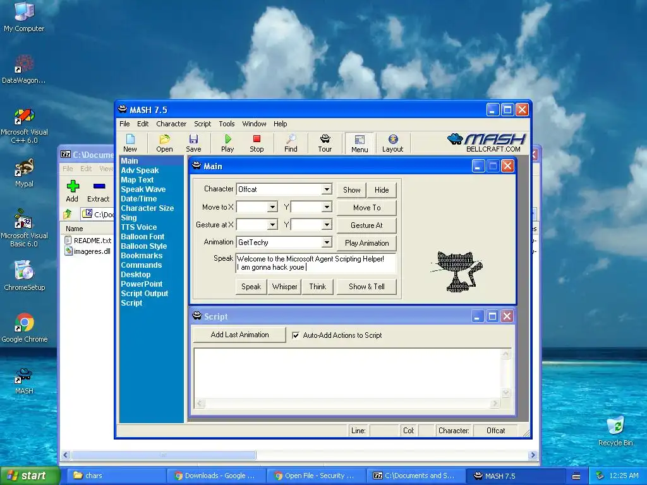Click the Hide character button

click(382, 189)
